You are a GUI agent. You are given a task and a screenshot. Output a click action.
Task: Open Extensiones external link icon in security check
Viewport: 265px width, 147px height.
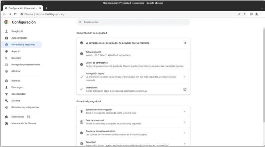click(185, 89)
